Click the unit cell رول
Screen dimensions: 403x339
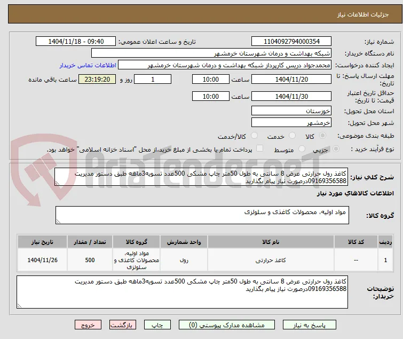pyautogui.click(x=184, y=260)
